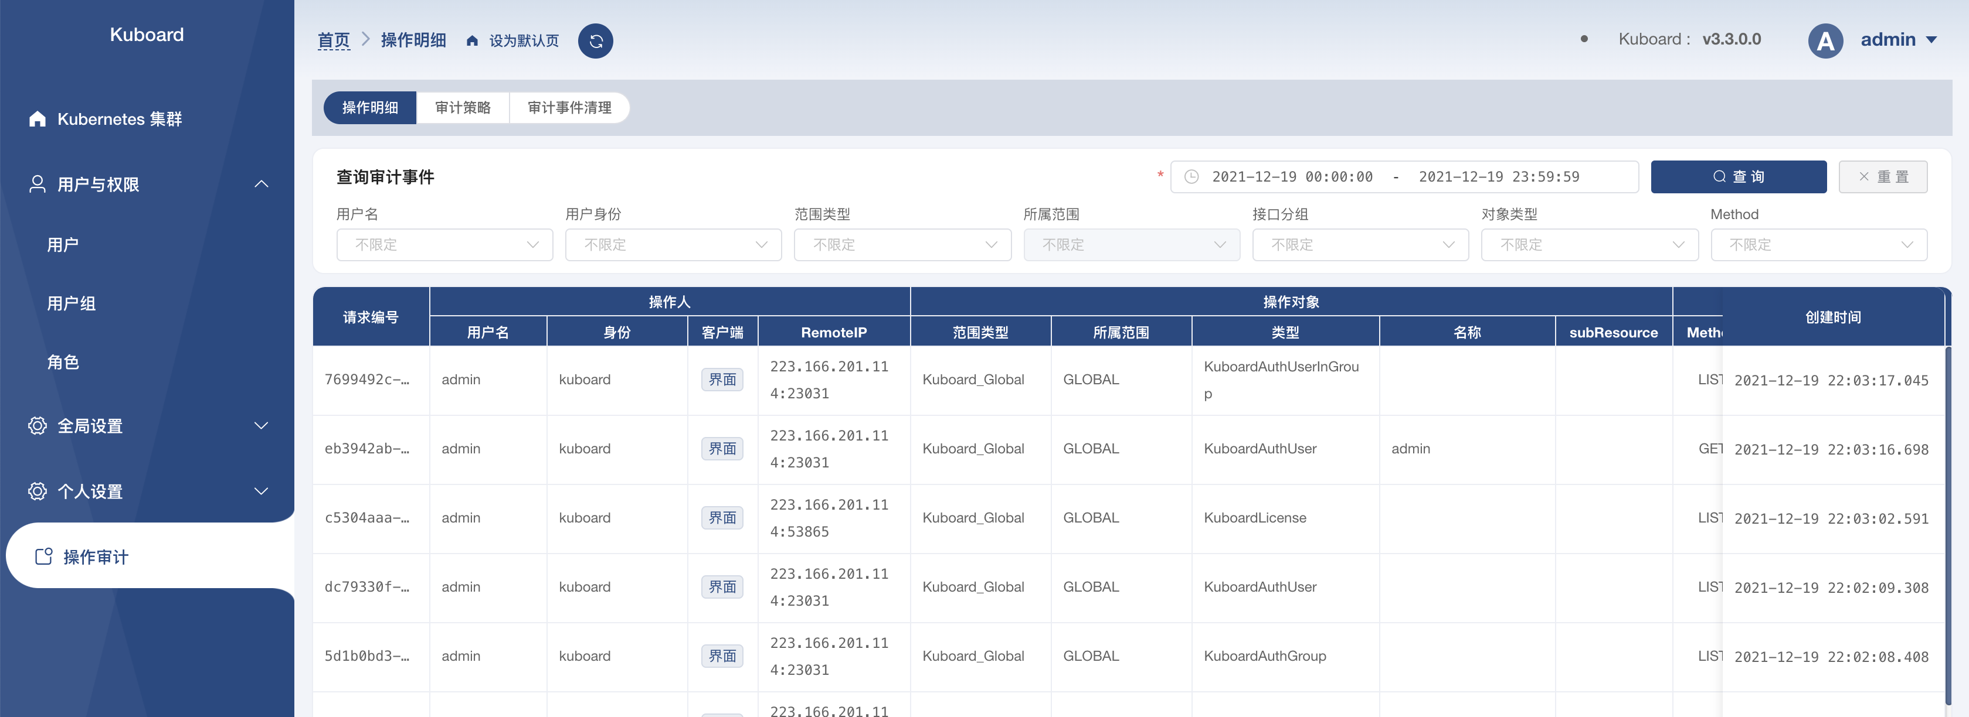
Task: Click the admin avatar icon
Action: click(1825, 40)
